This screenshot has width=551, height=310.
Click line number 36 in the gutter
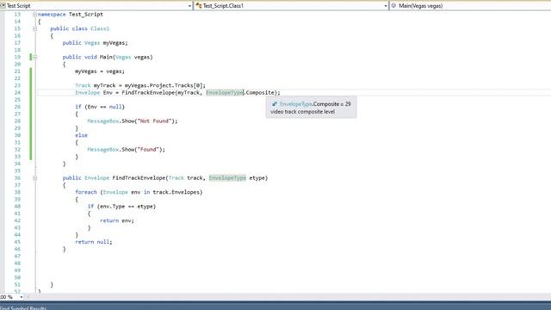click(x=17, y=178)
